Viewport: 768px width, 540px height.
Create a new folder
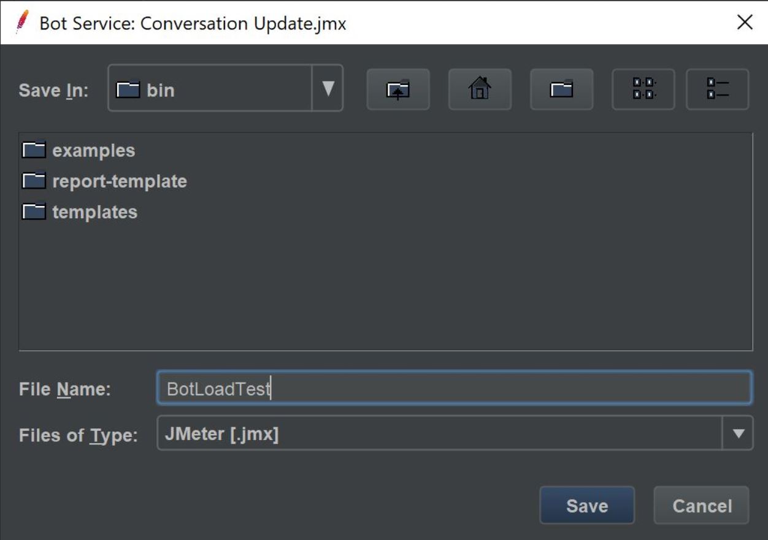click(561, 89)
